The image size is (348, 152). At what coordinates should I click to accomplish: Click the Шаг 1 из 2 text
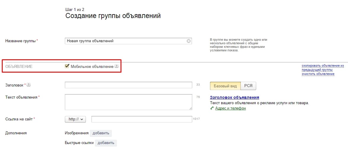point(75,9)
